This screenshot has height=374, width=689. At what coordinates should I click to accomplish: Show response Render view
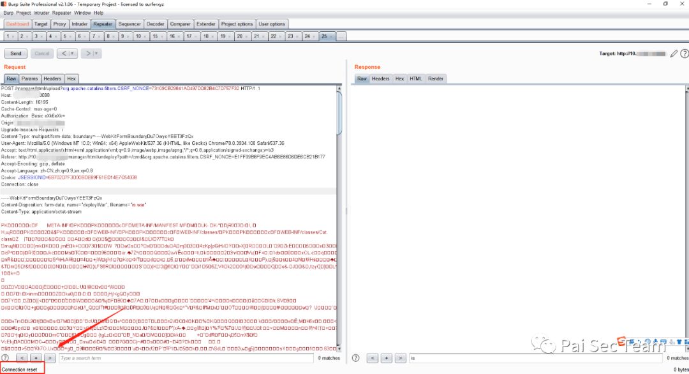[x=436, y=79]
